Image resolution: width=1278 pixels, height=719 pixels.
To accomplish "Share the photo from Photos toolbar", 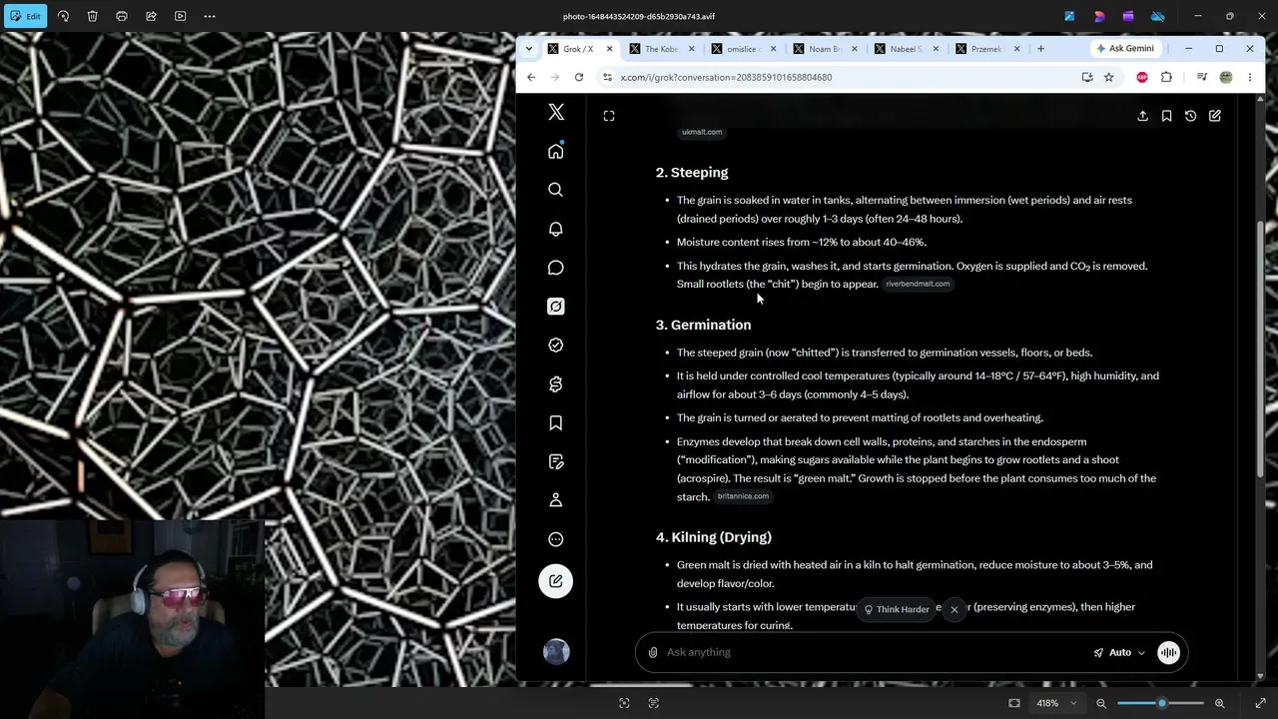I will click(x=151, y=16).
